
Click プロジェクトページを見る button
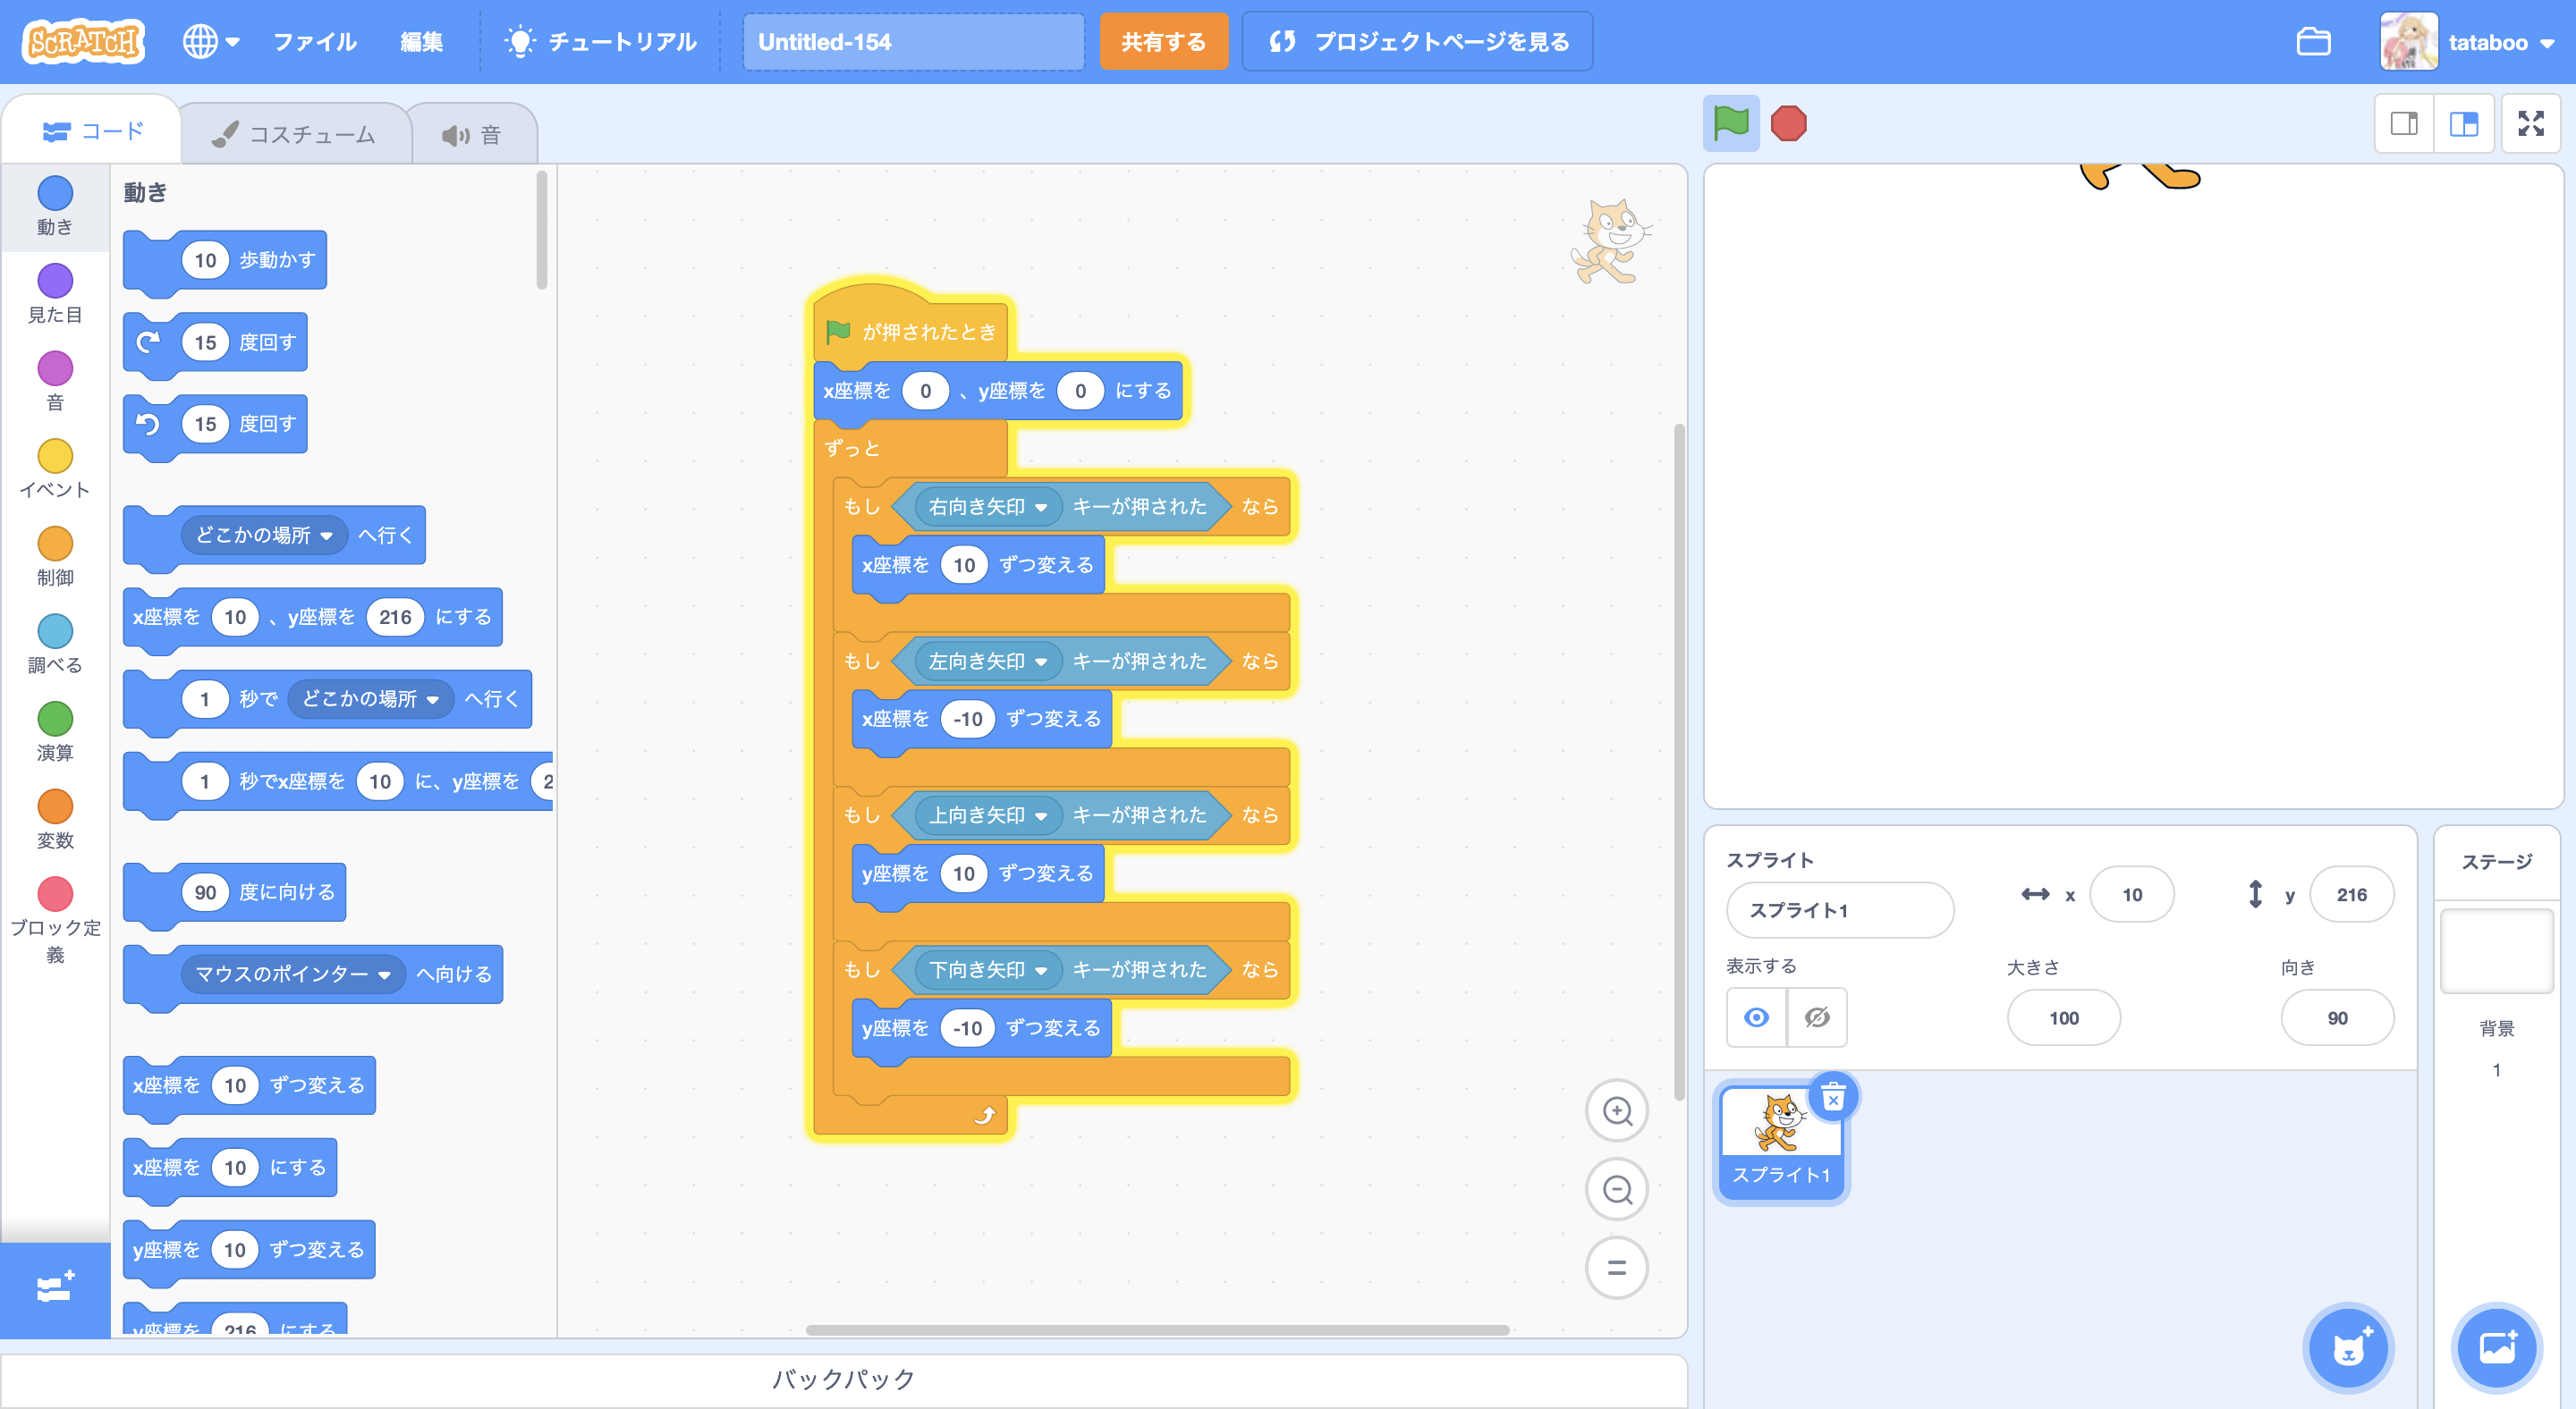(x=1417, y=42)
